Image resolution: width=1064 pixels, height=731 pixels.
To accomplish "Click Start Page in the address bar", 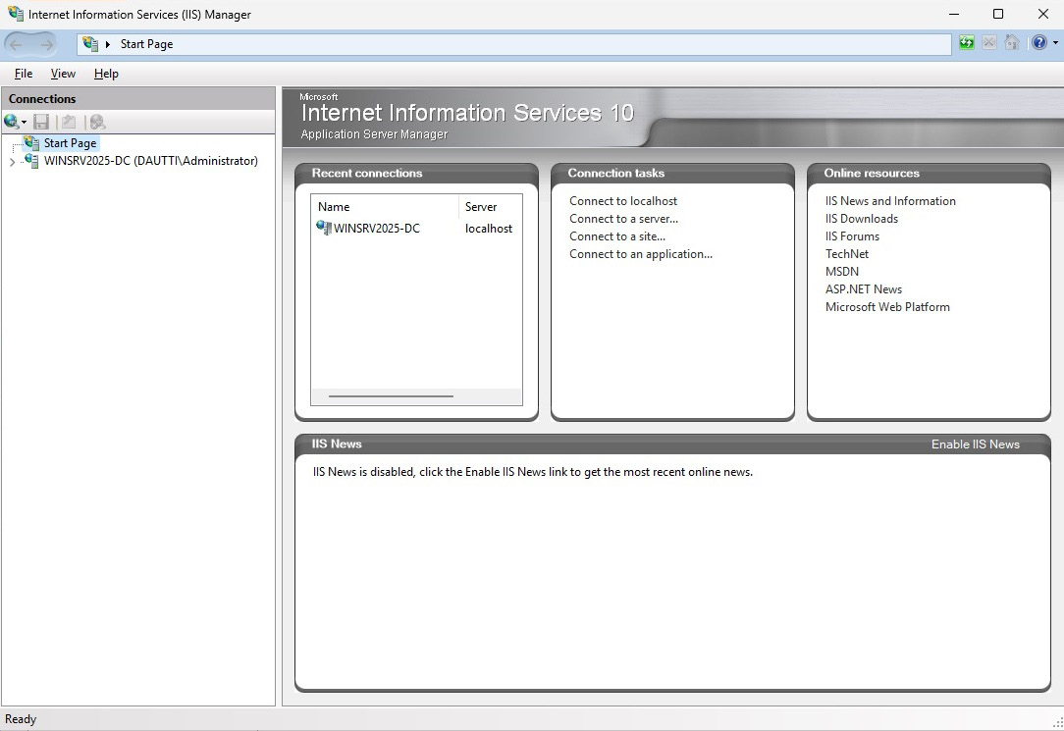I will pos(146,44).
